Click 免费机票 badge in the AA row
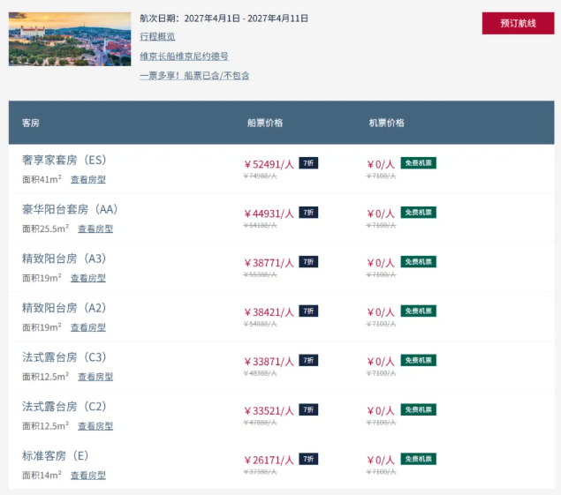 coord(418,213)
